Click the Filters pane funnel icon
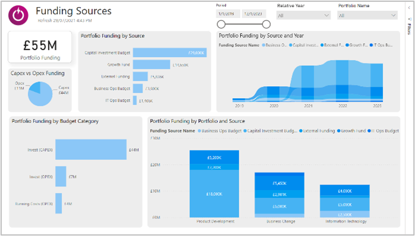The height and width of the screenshot is (236, 415). point(409,19)
